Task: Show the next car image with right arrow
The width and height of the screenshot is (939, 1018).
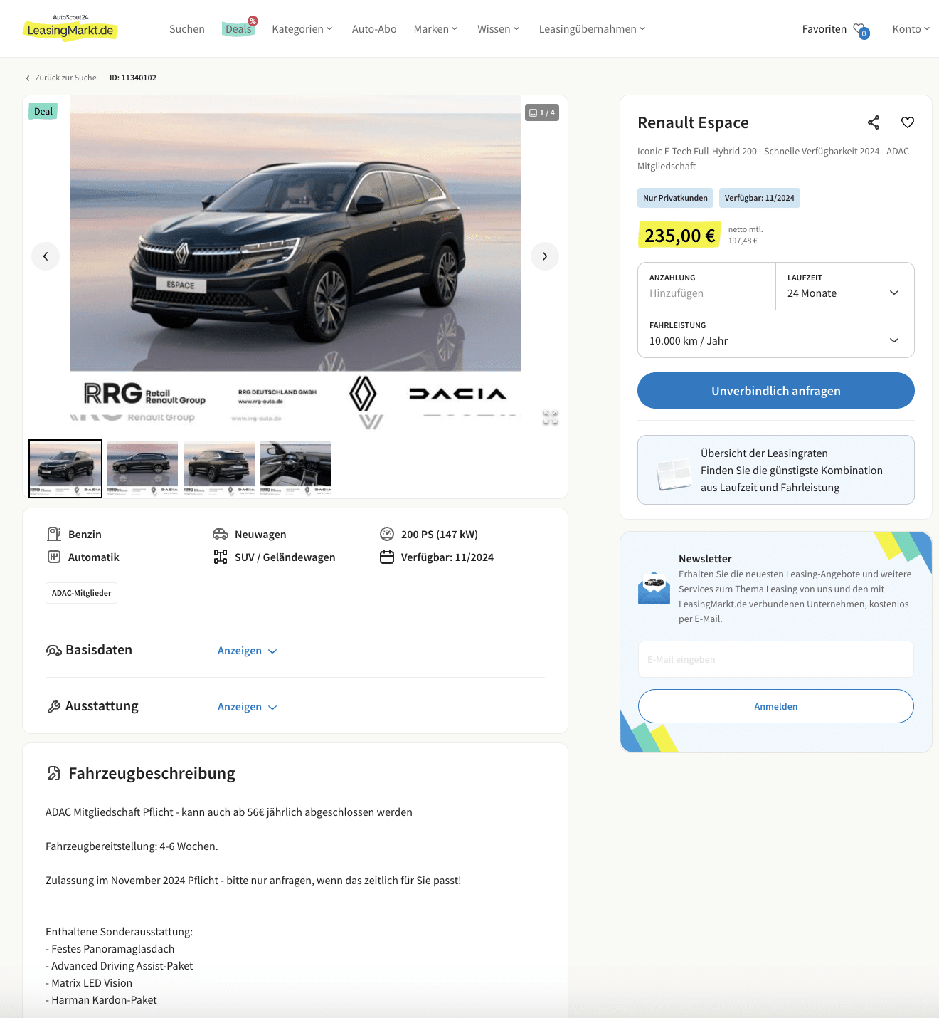Action: point(545,256)
